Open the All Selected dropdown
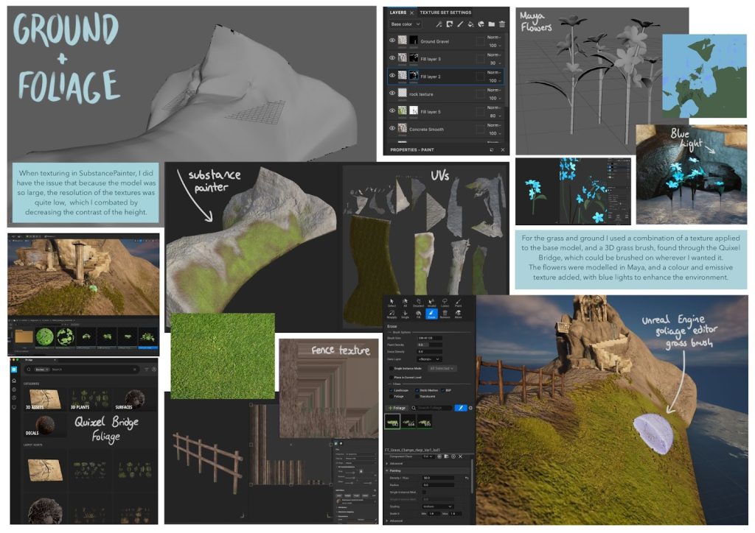Viewport: 755px width, 533px height. point(442,369)
